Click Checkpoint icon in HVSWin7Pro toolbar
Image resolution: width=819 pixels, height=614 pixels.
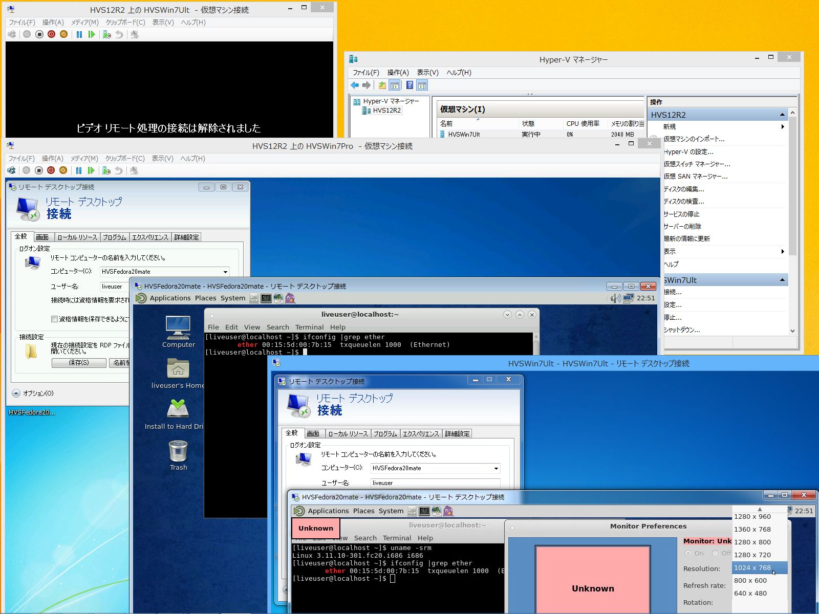pyautogui.click(x=106, y=170)
